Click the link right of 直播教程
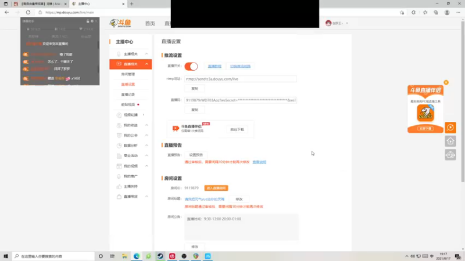Screen dimensions: 465x261 240,66
